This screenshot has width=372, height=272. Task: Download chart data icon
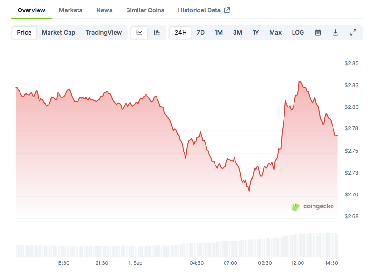pyautogui.click(x=335, y=33)
